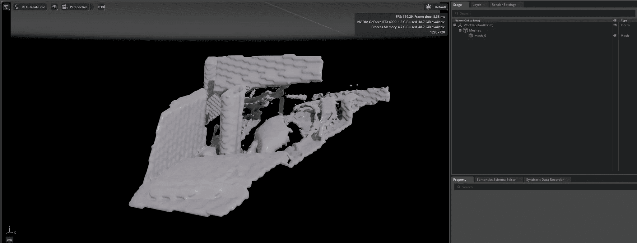Click the Meshes cube icon
The image size is (637, 243).
coord(465,30)
